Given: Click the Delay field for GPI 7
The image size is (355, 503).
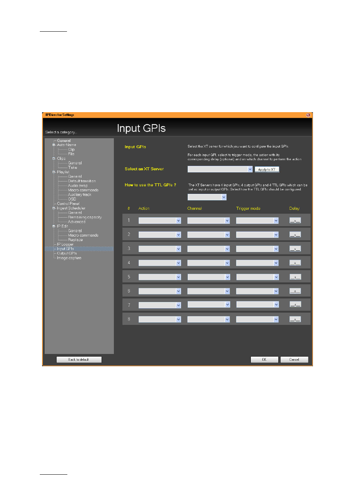Looking at the screenshot, I should click(x=295, y=304).
